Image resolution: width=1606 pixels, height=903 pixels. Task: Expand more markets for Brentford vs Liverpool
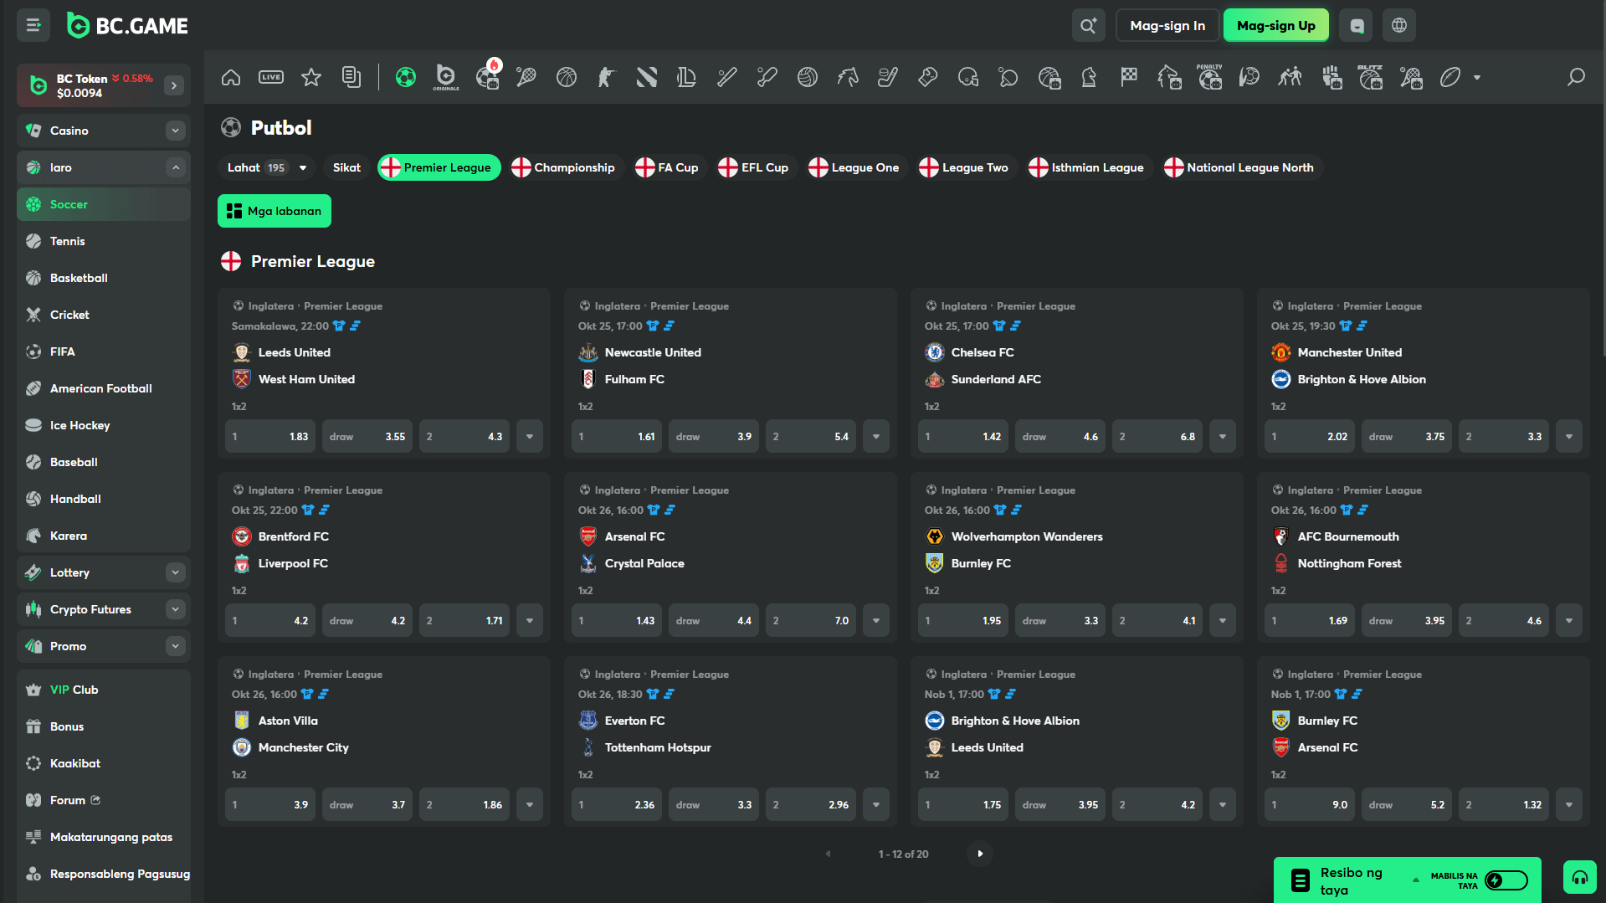point(530,620)
